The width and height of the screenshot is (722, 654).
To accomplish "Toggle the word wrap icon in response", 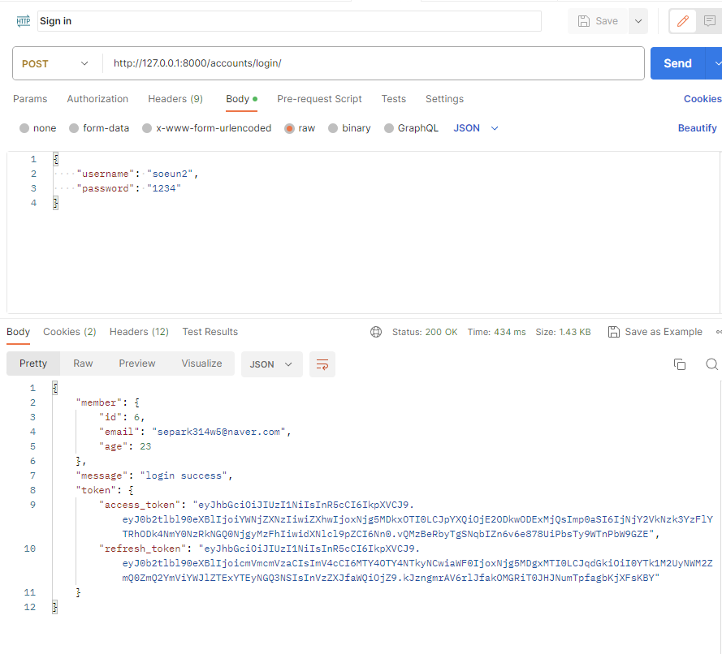I will [322, 364].
